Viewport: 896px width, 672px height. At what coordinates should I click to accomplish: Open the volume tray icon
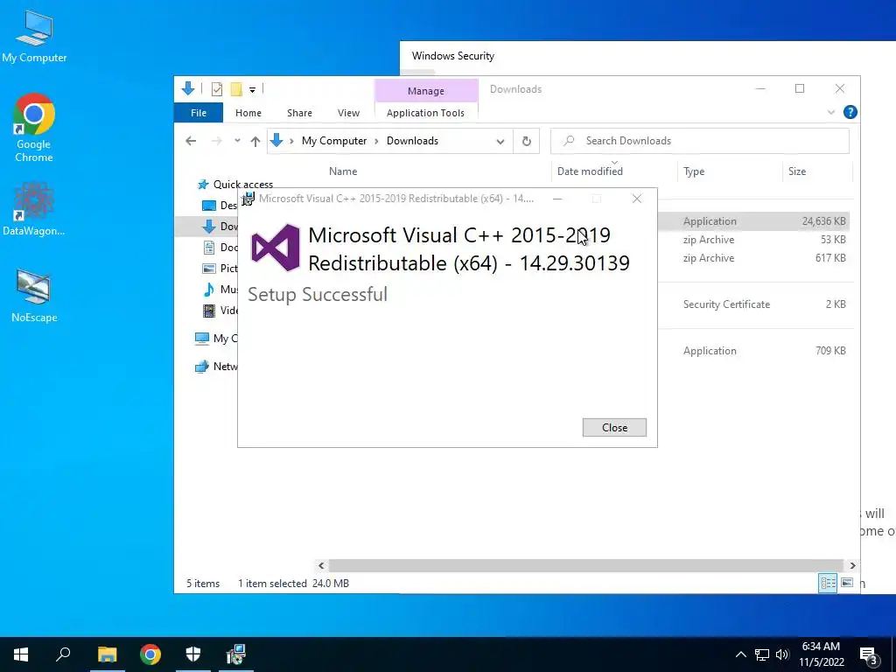click(782, 654)
